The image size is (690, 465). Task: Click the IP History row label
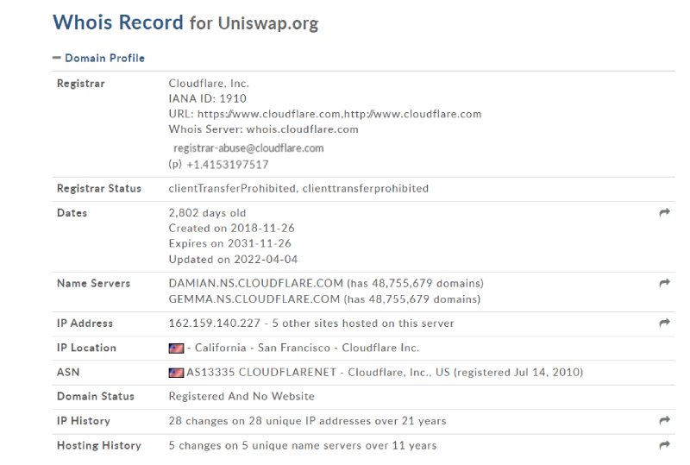[83, 421]
